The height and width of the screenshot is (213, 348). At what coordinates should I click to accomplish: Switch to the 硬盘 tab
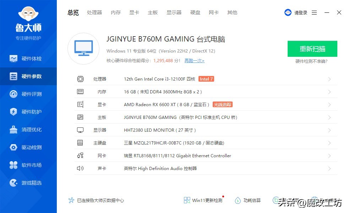[x=195, y=12]
